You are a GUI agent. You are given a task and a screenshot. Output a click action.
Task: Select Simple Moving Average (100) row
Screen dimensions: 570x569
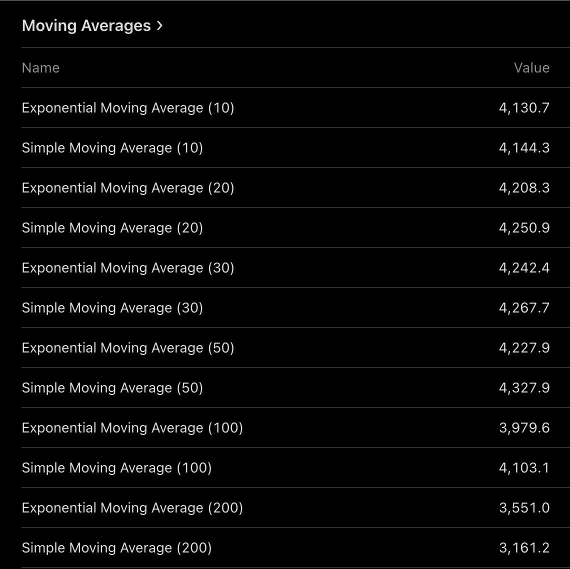coord(116,468)
